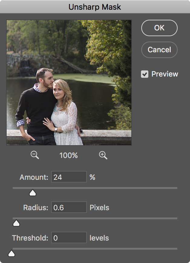
Task: Click the Threshold label text
Action: pyautogui.click(x=30, y=238)
